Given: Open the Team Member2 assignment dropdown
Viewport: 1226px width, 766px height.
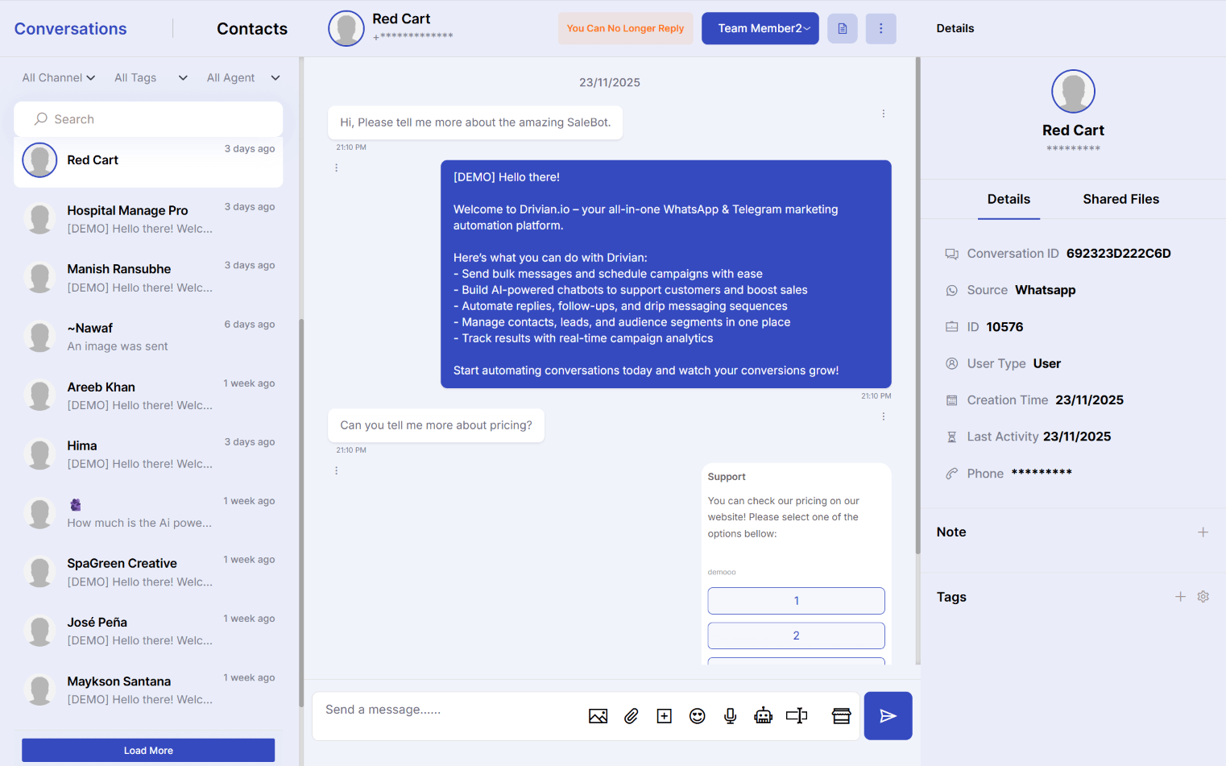Looking at the screenshot, I should click(760, 28).
